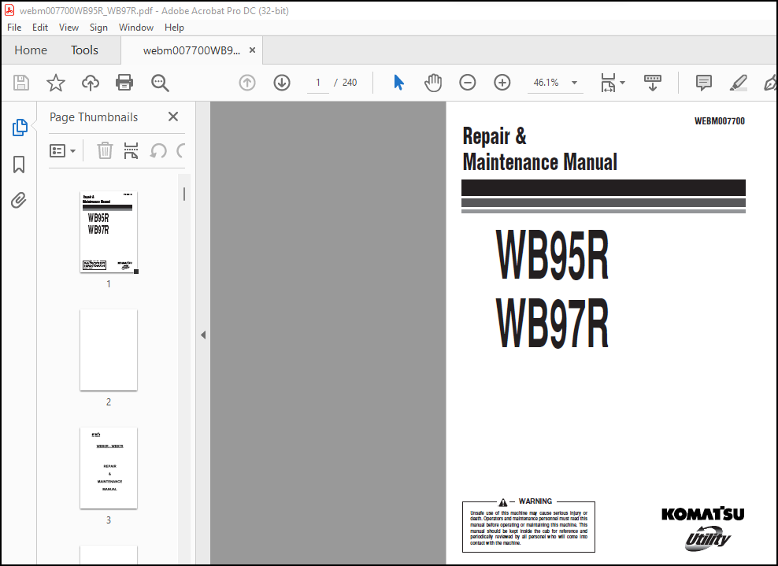Image resolution: width=778 pixels, height=566 pixels.
Task: Open the thumbnails options menu dropdown
Action: point(62,151)
